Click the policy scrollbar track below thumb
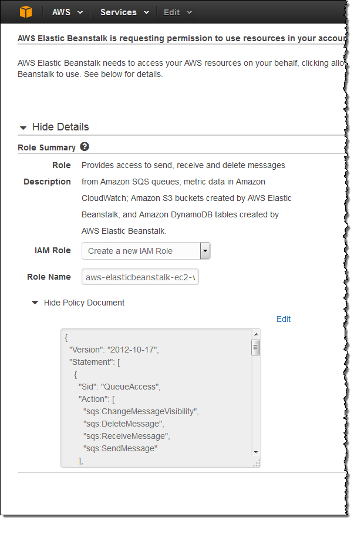 256,405
